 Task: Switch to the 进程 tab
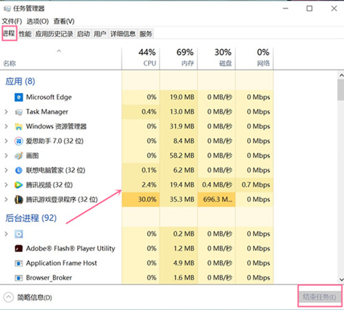pyautogui.click(x=9, y=34)
